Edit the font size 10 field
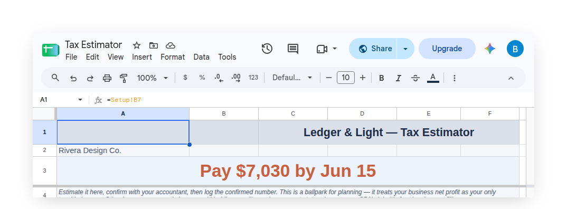The height and width of the screenshot is (209, 567). click(x=346, y=78)
